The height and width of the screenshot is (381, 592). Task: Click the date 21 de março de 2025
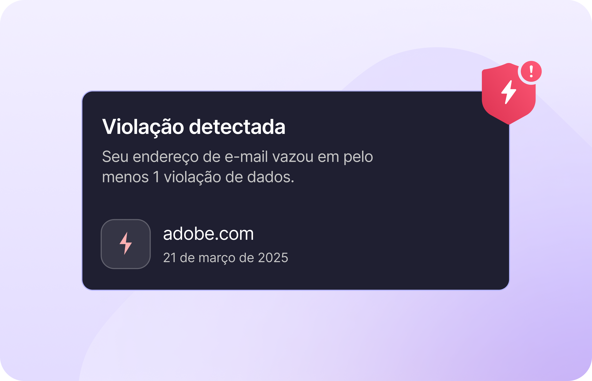pyautogui.click(x=226, y=258)
